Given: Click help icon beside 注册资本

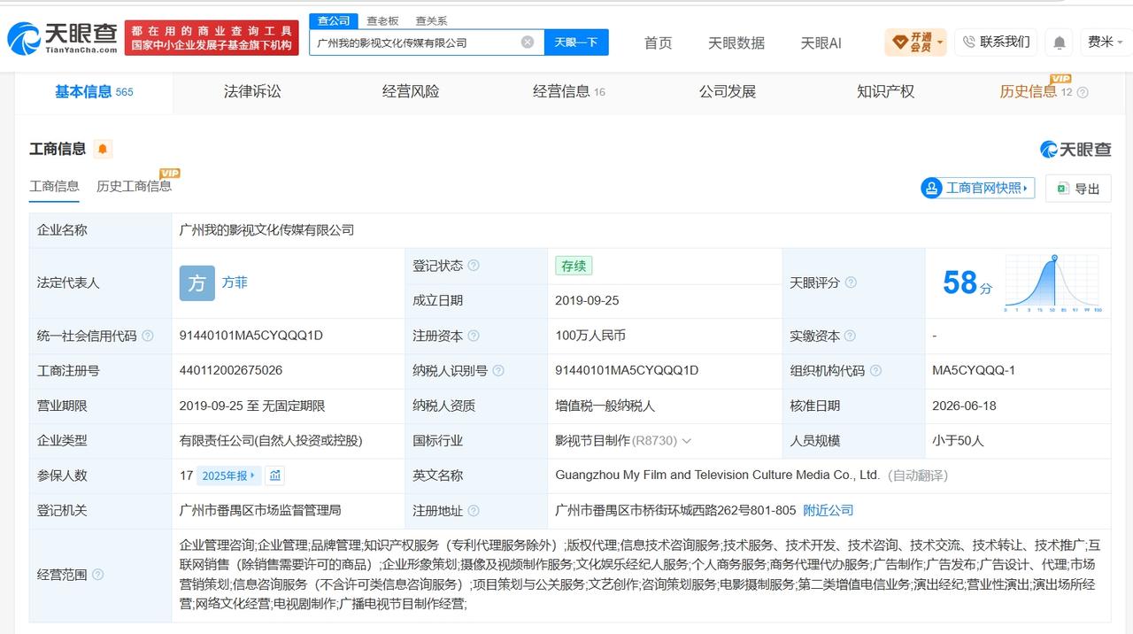Looking at the screenshot, I should coord(474,336).
